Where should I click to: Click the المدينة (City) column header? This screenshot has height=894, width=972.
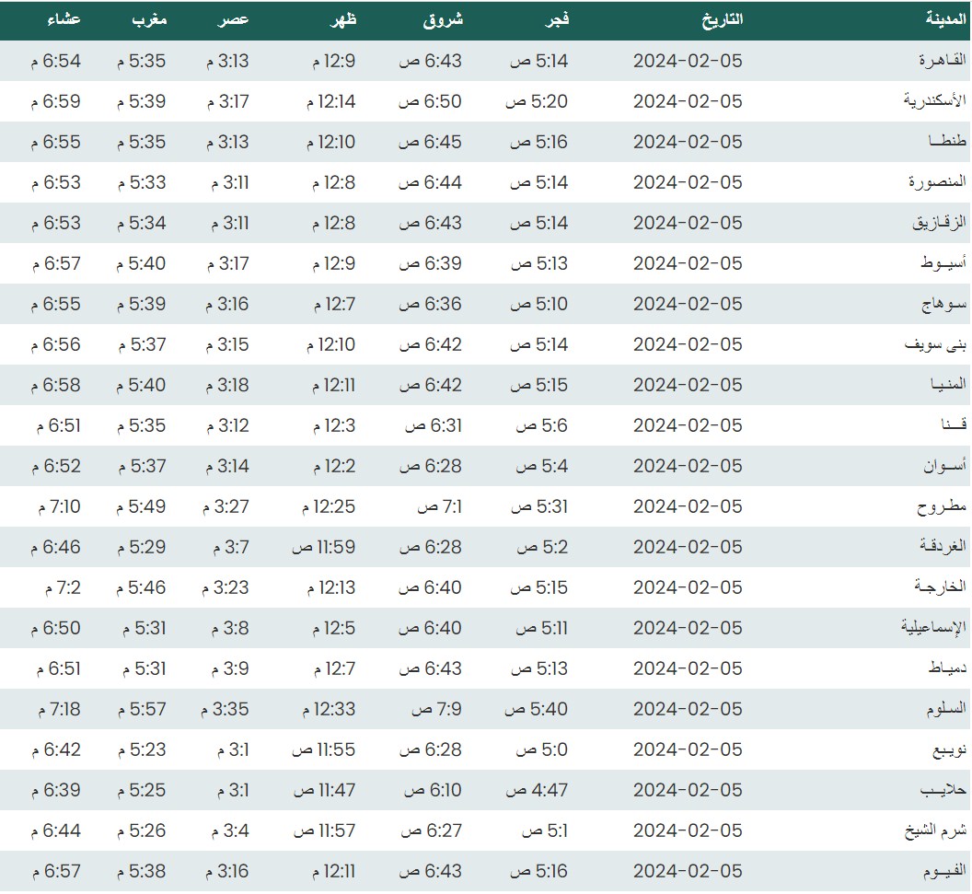(945, 19)
